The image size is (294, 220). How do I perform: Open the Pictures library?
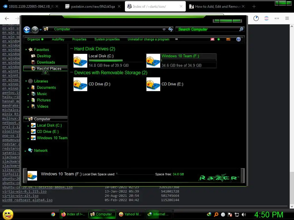click(x=44, y=100)
